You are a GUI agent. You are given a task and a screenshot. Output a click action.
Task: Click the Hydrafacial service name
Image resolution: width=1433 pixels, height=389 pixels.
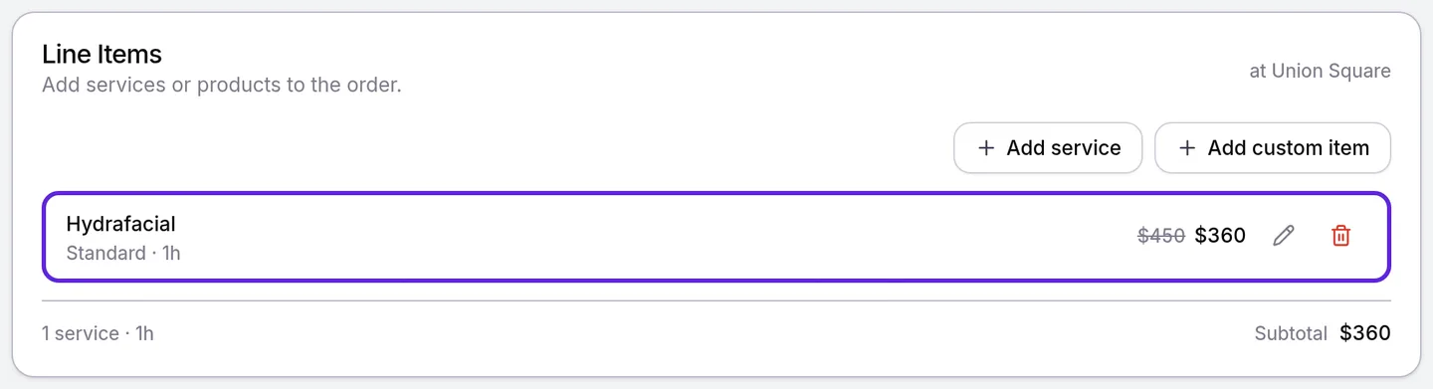tap(120, 224)
